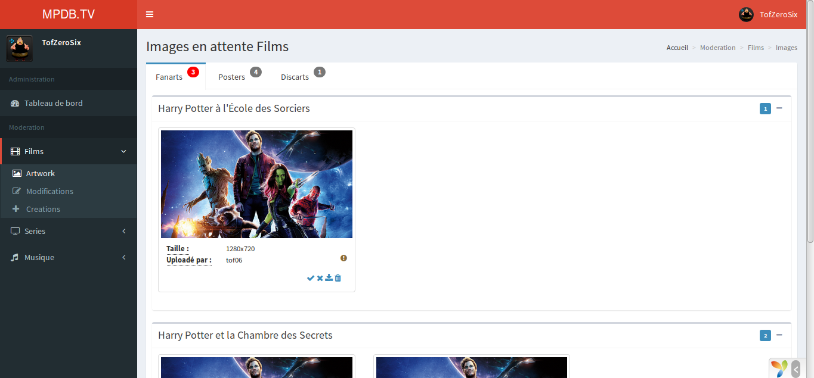Click the badge 1 on Discarts tab

320,72
